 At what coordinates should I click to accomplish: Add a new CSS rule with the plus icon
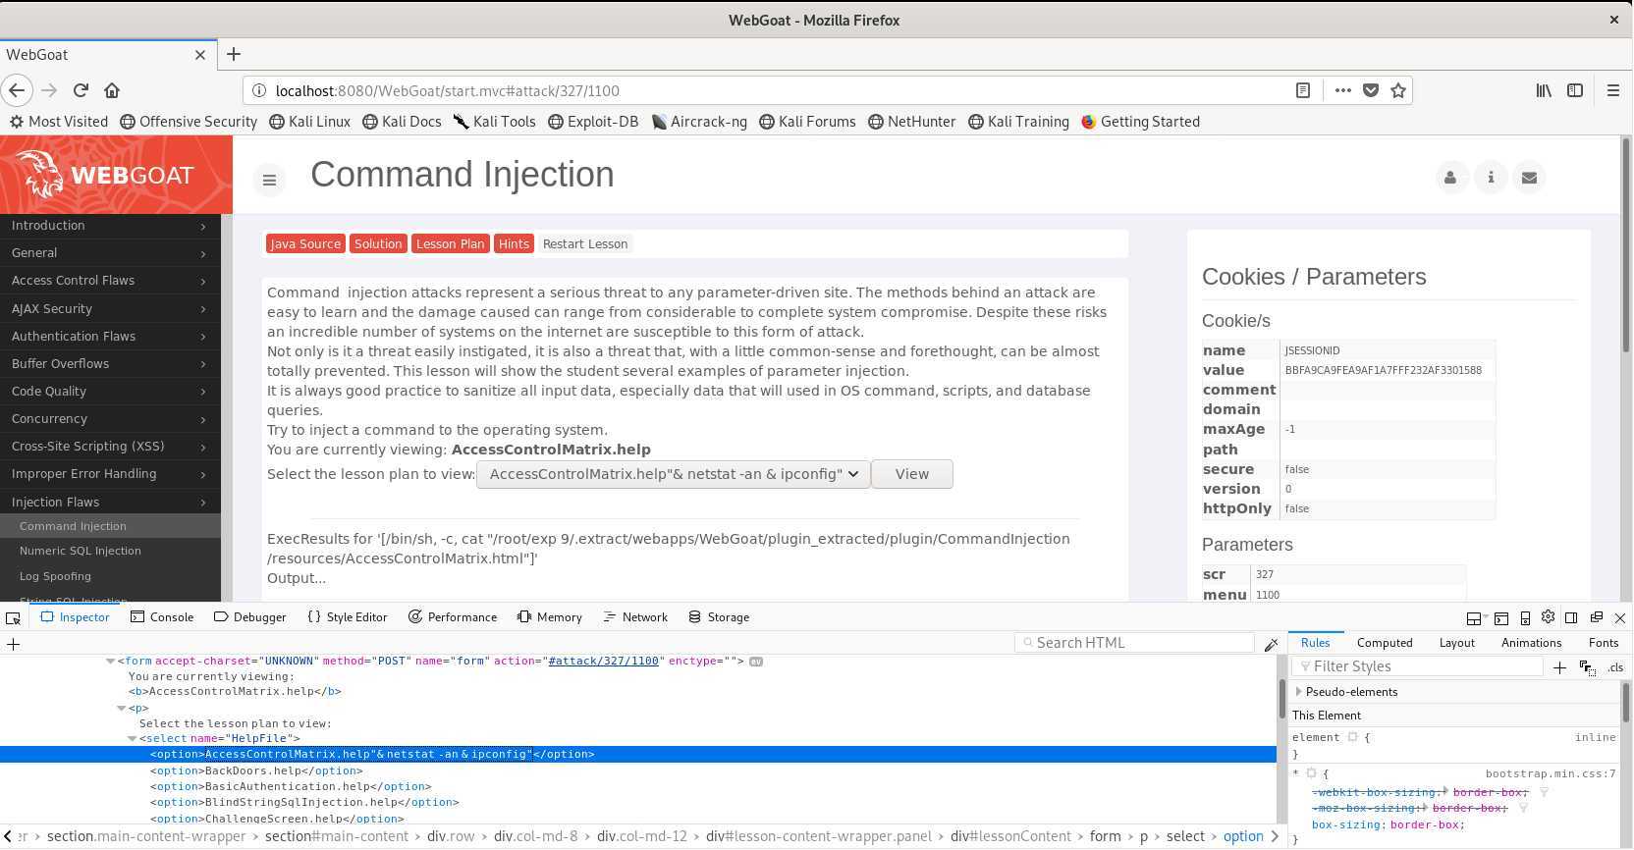pyautogui.click(x=1559, y=667)
